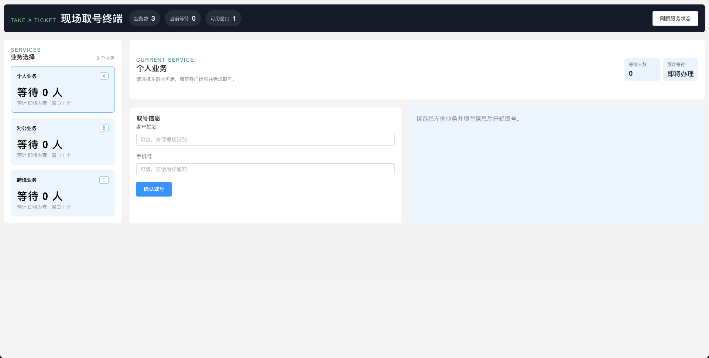This screenshot has width=709, height=358.
Task: Click the 现场取号终端 title
Action: click(x=92, y=18)
